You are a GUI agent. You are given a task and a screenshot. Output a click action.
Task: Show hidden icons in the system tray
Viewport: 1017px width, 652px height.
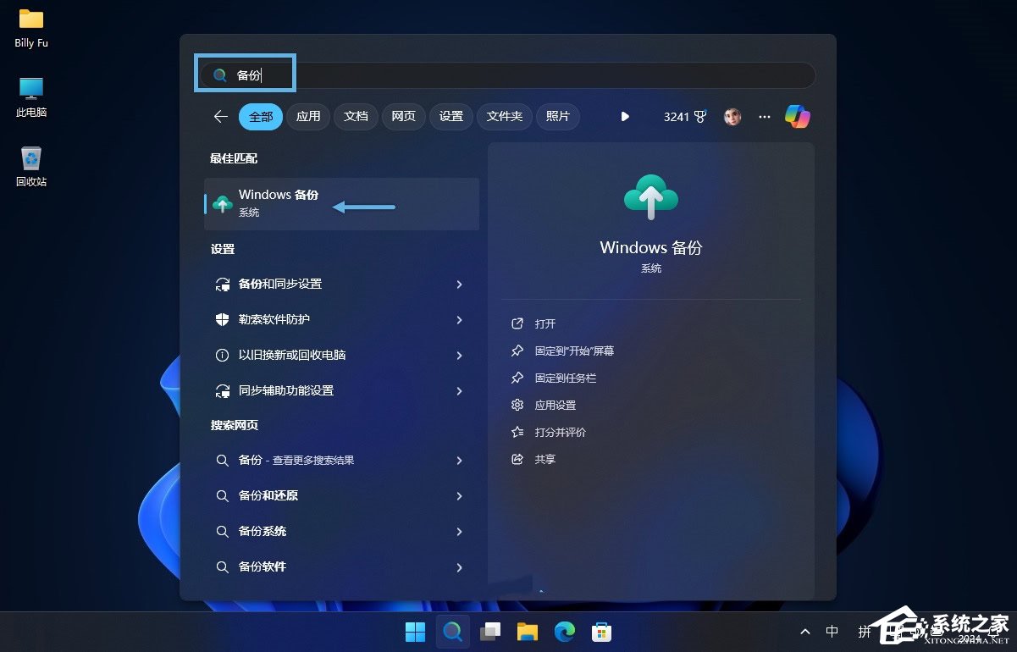[x=804, y=631]
